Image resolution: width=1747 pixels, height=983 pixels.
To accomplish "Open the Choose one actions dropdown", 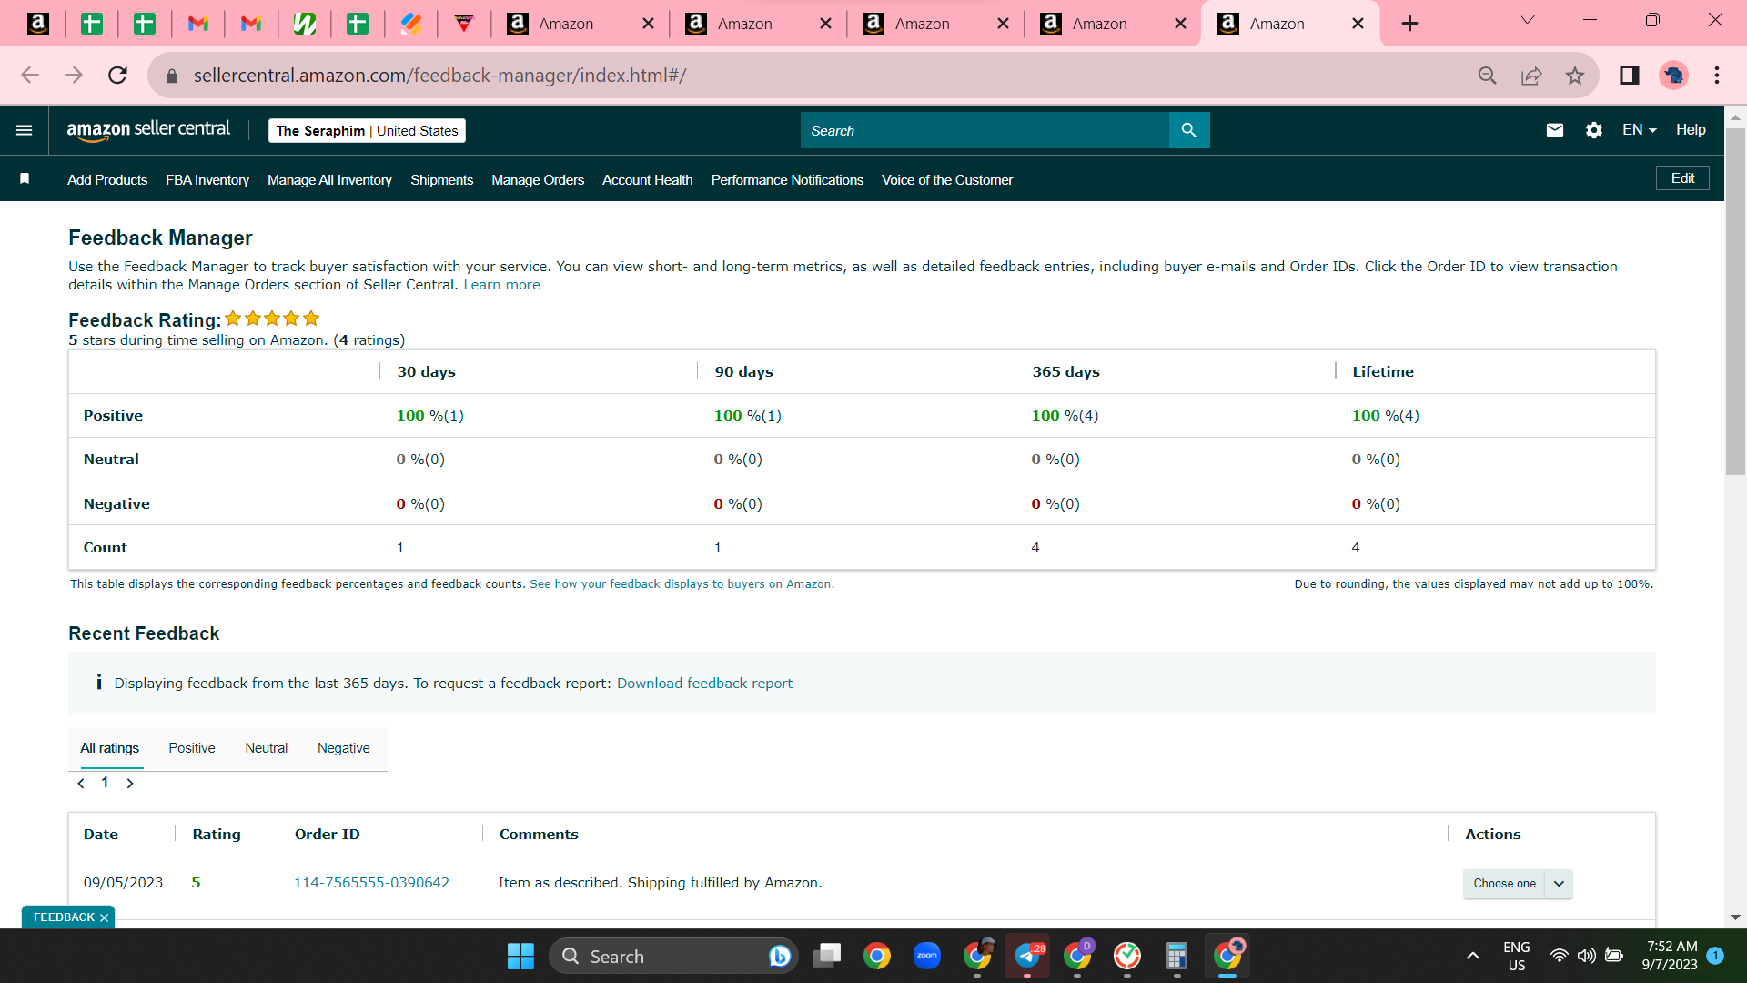I will [1518, 884].
